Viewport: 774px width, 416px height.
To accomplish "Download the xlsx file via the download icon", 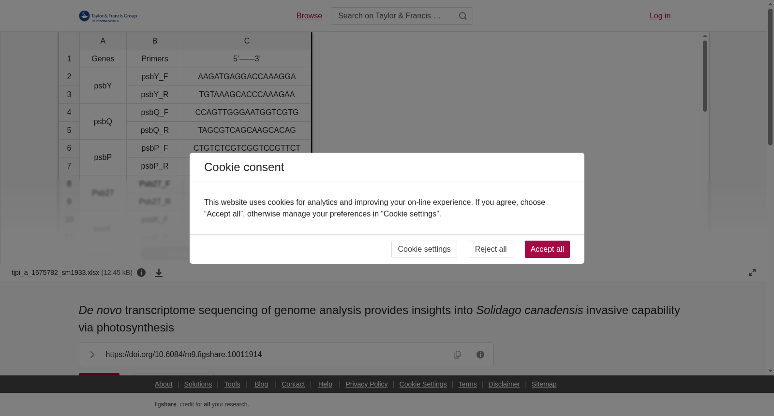I will tap(159, 273).
